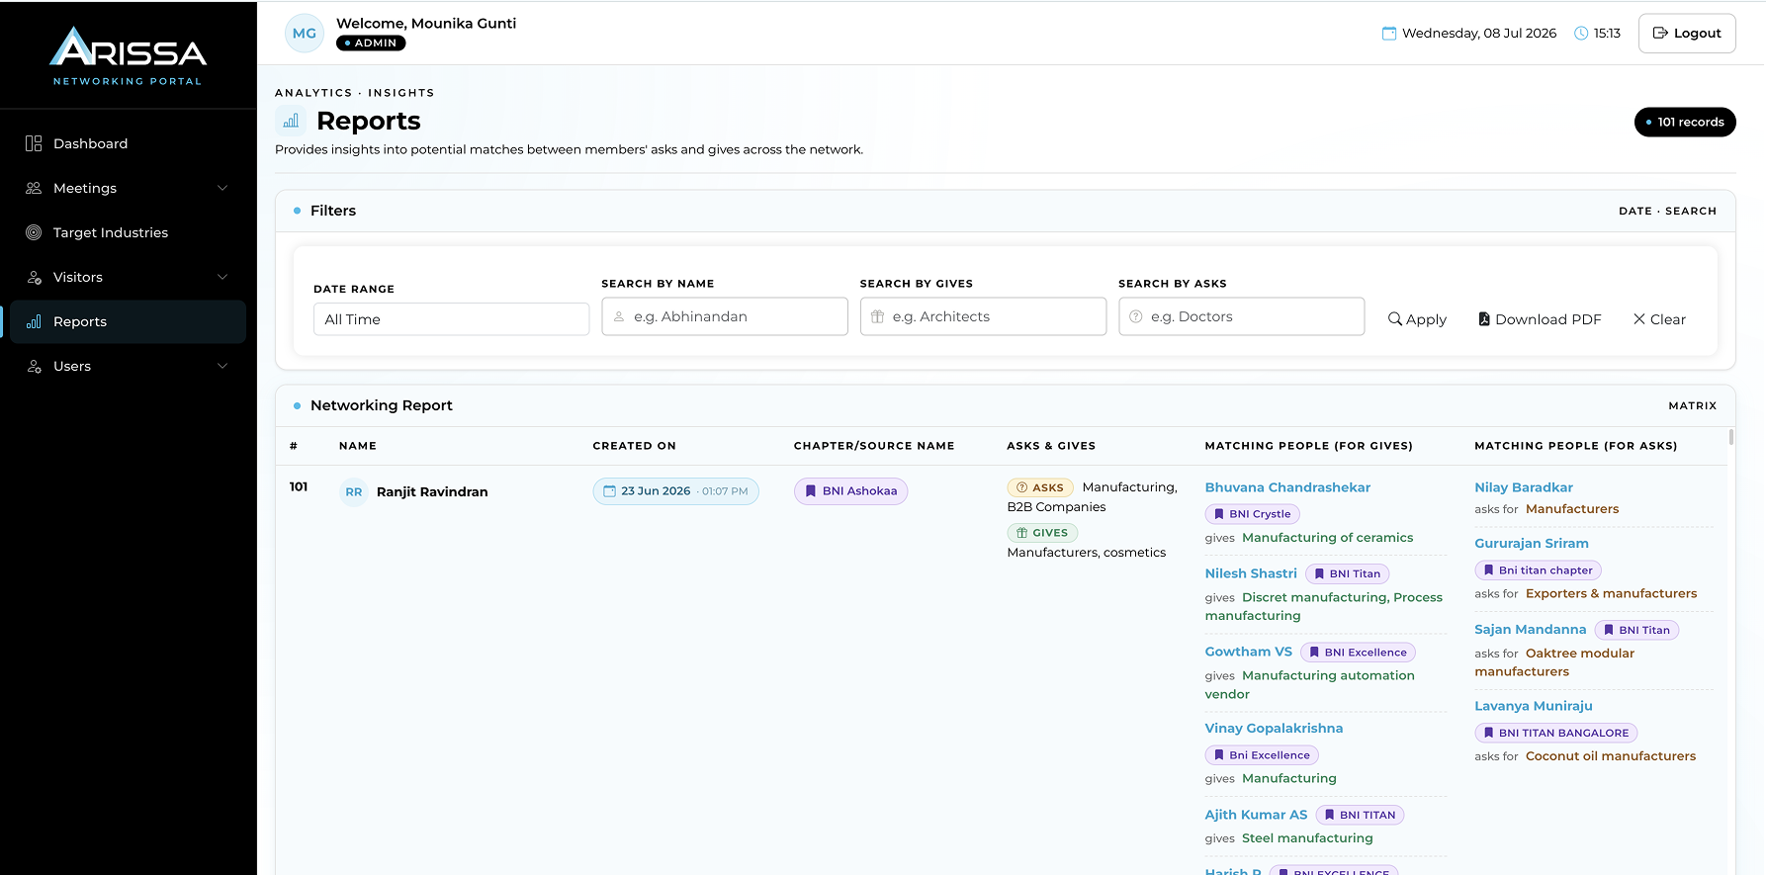Click the Users sidebar icon
Viewport: 1766px width, 875px height.
point(34,366)
